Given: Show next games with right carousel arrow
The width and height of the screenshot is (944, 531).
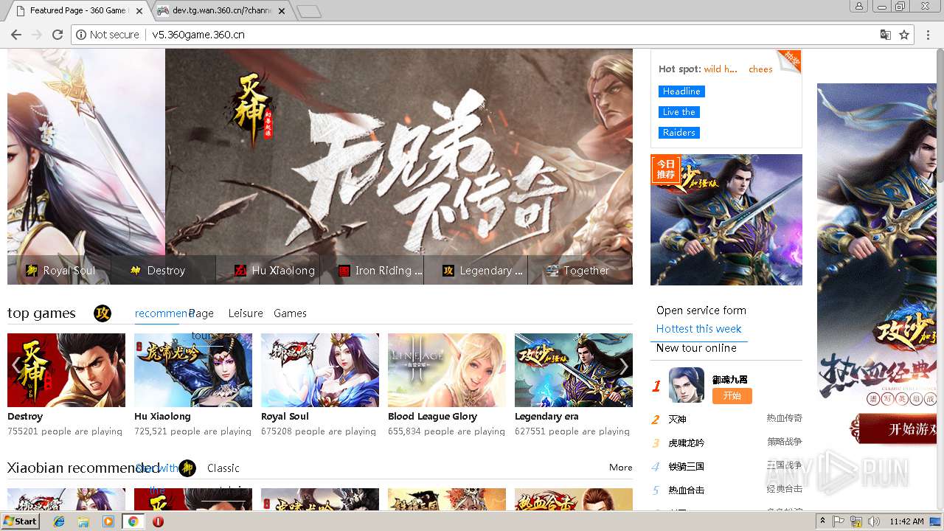Looking at the screenshot, I should 624,367.
